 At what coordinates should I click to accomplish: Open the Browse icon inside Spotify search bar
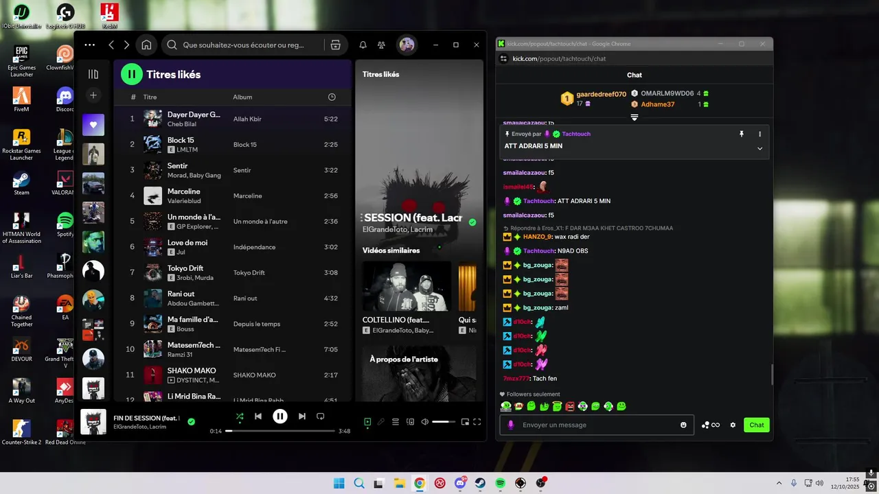point(335,45)
